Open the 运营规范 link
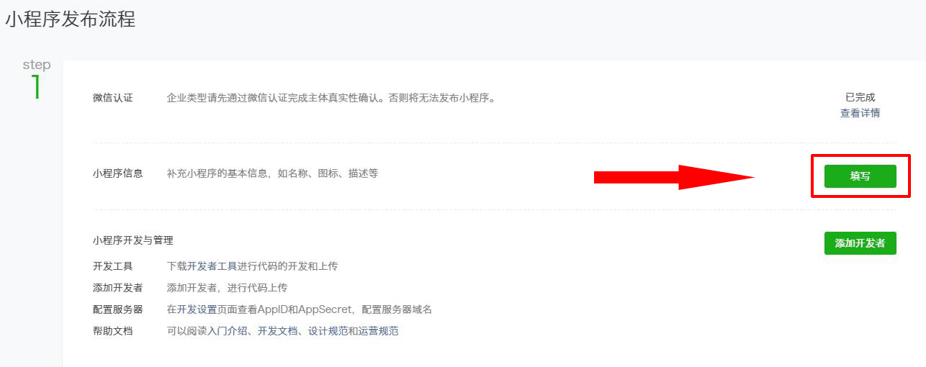The height and width of the screenshot is (367, 926). (x=378, y=331)
